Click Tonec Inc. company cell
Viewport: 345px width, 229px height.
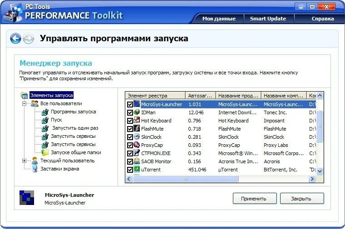275,112
